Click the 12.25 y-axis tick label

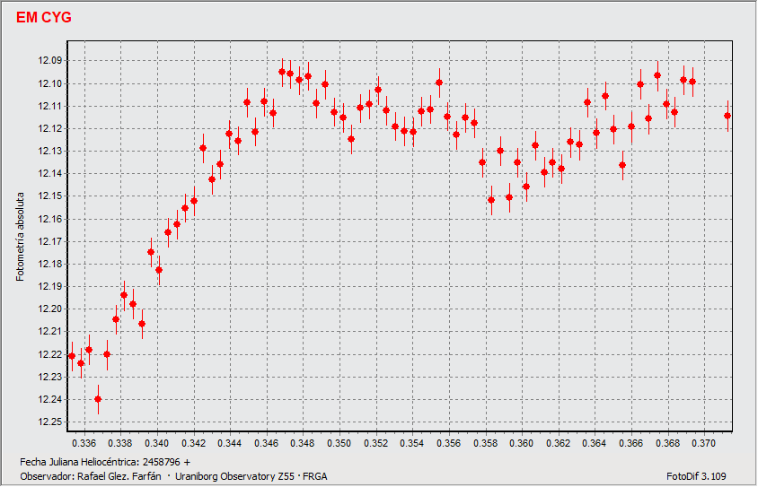pyautogui.click(x=49, y=422)
